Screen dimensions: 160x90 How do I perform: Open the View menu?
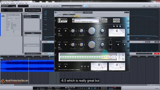coord(17,3)
